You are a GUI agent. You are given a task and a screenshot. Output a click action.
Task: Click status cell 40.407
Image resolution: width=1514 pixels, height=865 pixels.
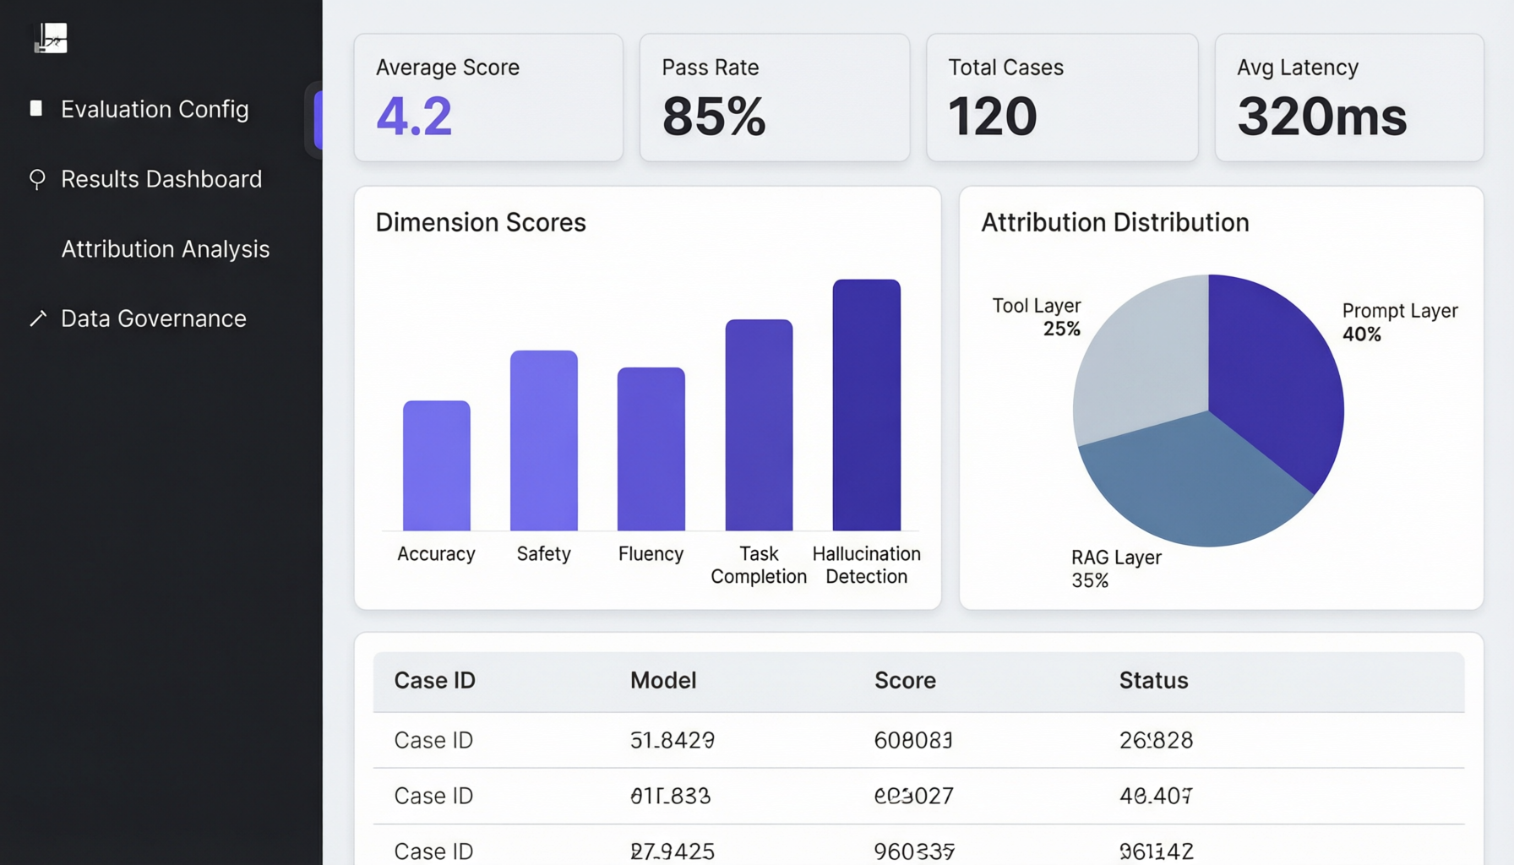1156,796
